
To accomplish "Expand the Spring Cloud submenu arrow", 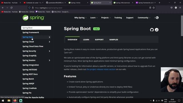I will (49, 42).
